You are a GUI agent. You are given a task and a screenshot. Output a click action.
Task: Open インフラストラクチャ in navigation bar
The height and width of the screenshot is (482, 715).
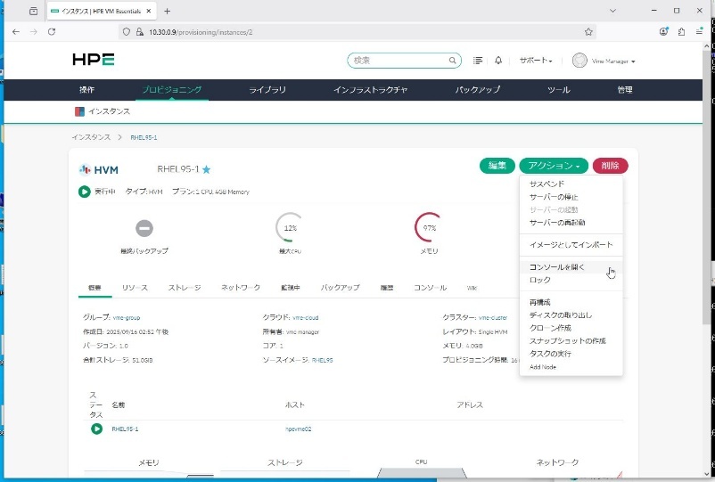point(370,90)
